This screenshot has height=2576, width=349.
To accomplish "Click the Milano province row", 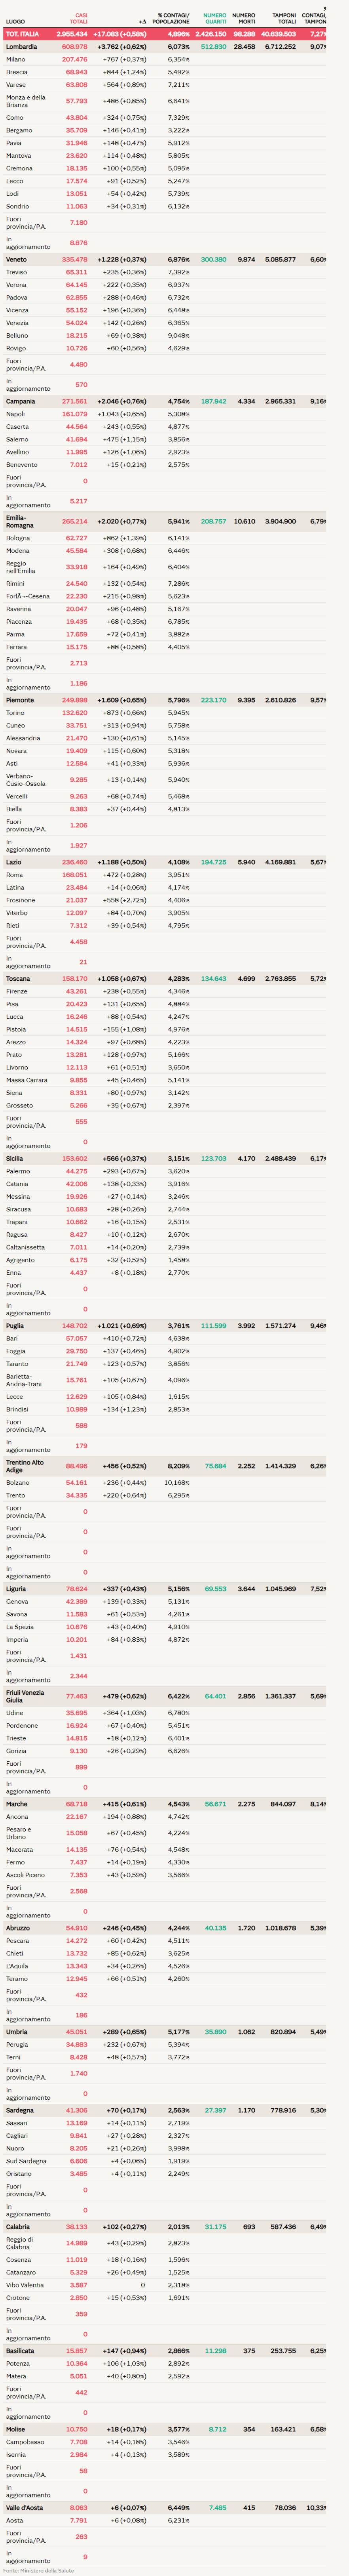I will coord(16,60).
